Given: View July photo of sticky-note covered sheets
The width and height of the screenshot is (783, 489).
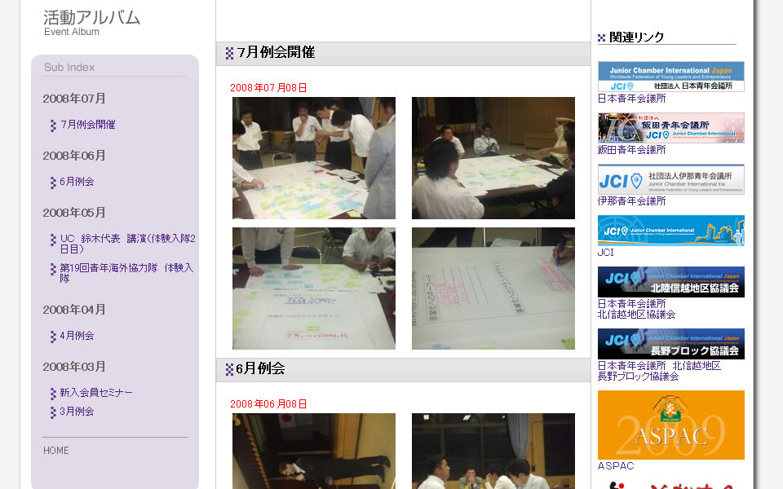Looking at the screenshot, I should pos(314,289).
